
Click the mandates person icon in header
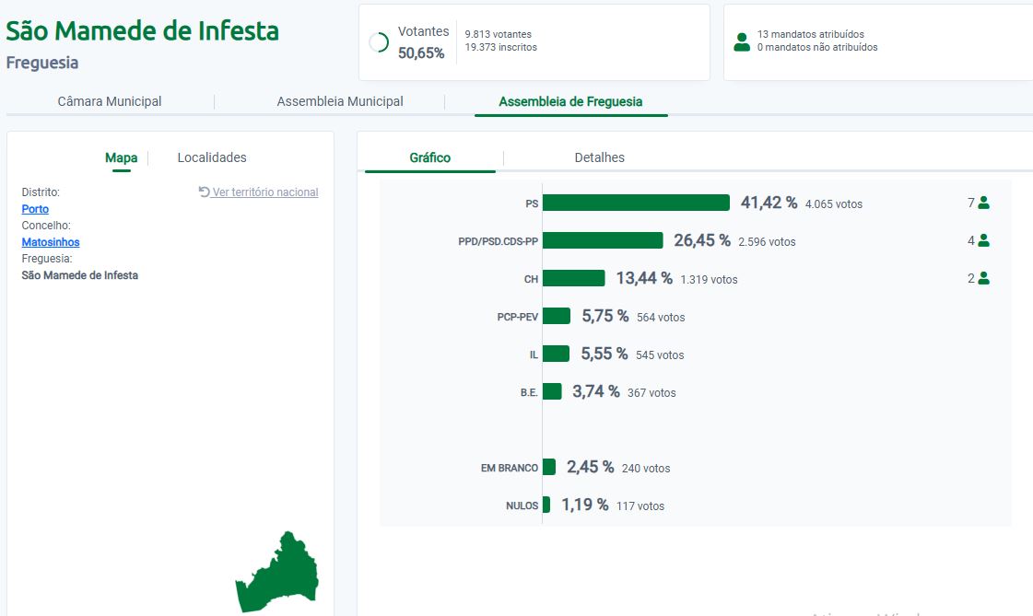pyautogui.click(x=741, y=42)
